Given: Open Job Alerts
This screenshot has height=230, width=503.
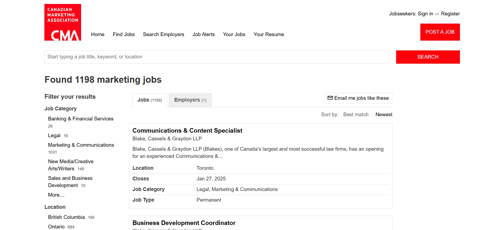Looking at the screenshot, I should tap(204, 34).
